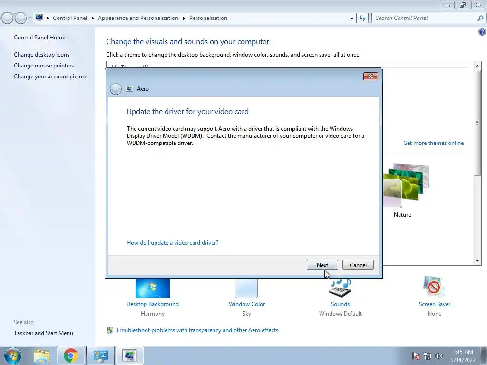
Task: Click the Desktop Background text link
Action: click(x=153, y=304)
